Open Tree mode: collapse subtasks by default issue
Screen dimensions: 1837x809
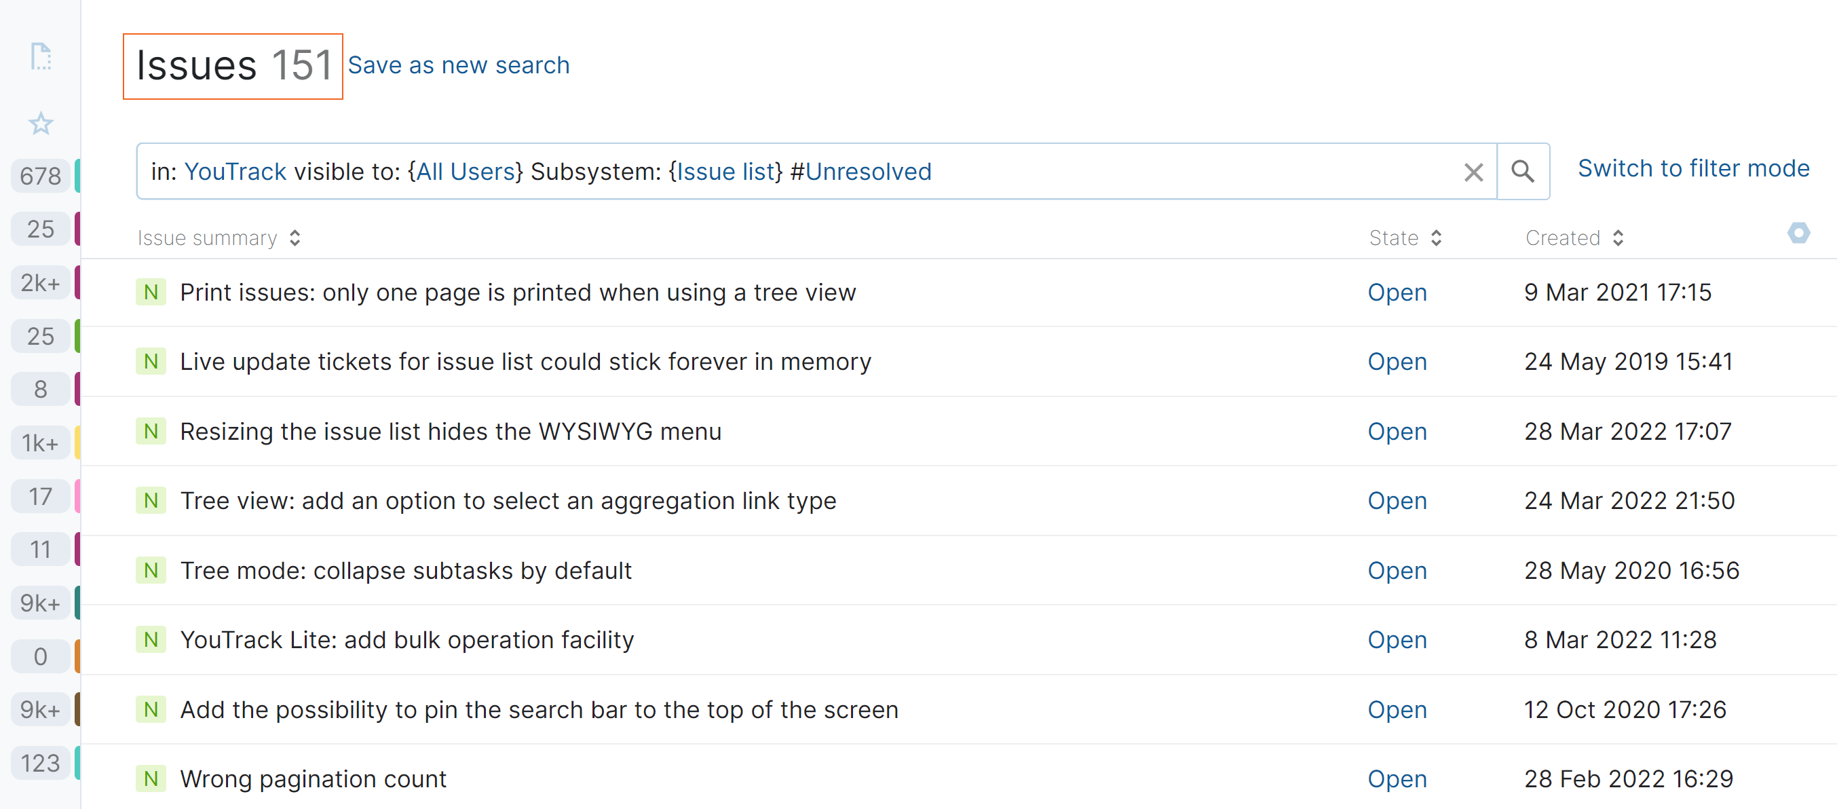click(x=405, y=570)
